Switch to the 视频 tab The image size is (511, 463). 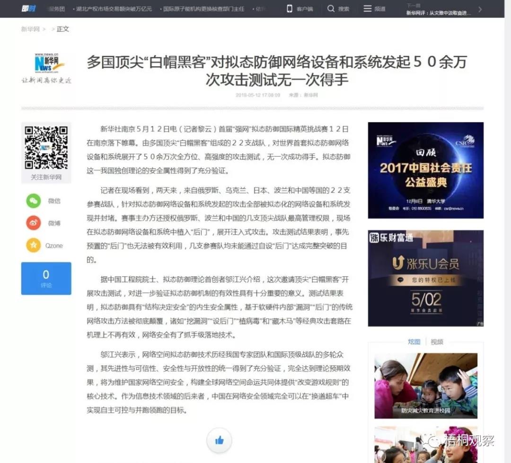(x=437, y=341)
